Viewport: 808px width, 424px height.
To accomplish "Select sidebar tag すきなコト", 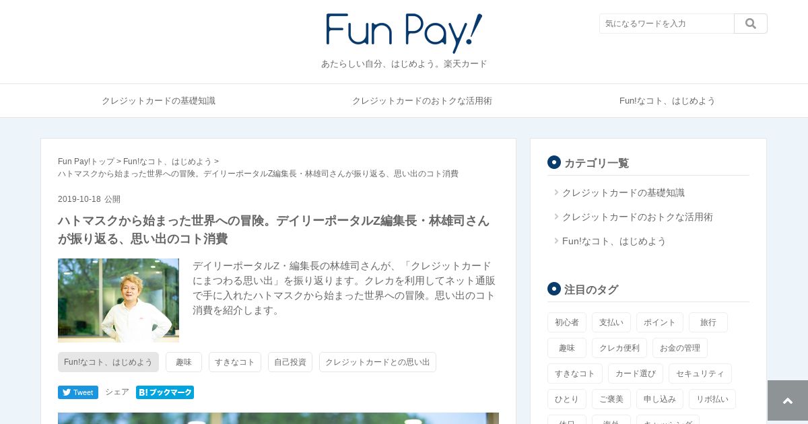I will 575,374.
